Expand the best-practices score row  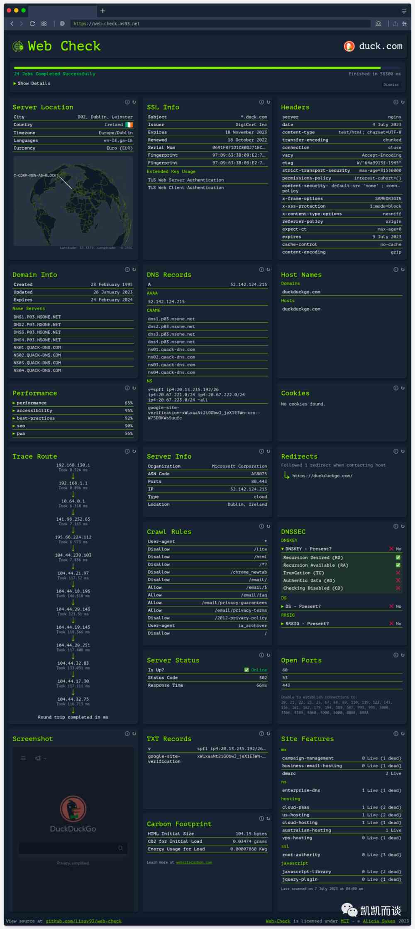(x=73, y=418)
